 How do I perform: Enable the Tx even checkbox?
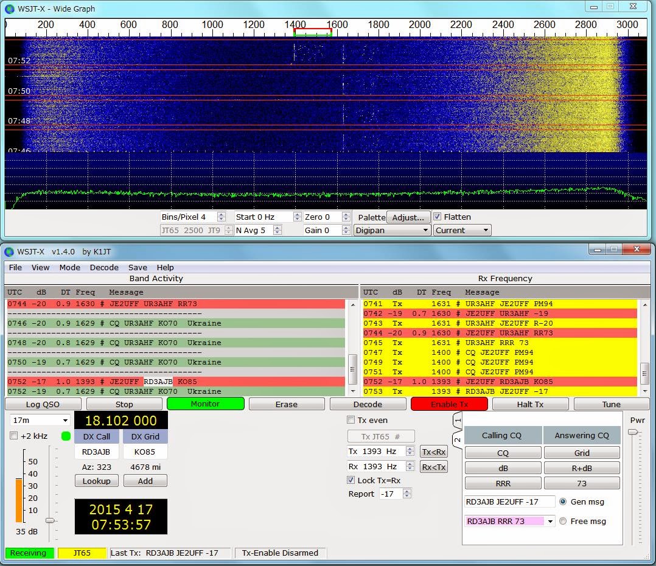click(351, 420)
